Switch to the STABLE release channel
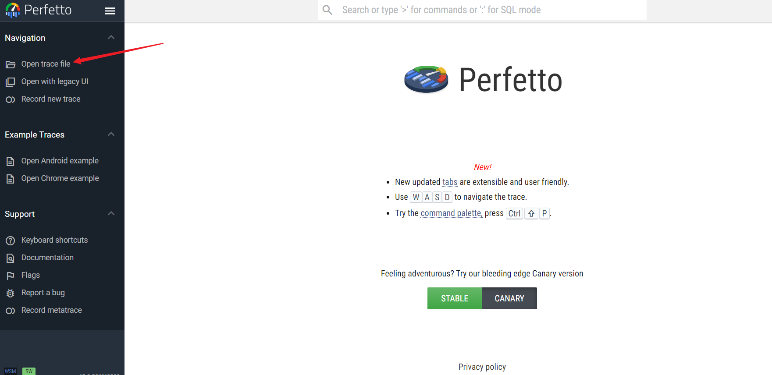 point(455,298)
